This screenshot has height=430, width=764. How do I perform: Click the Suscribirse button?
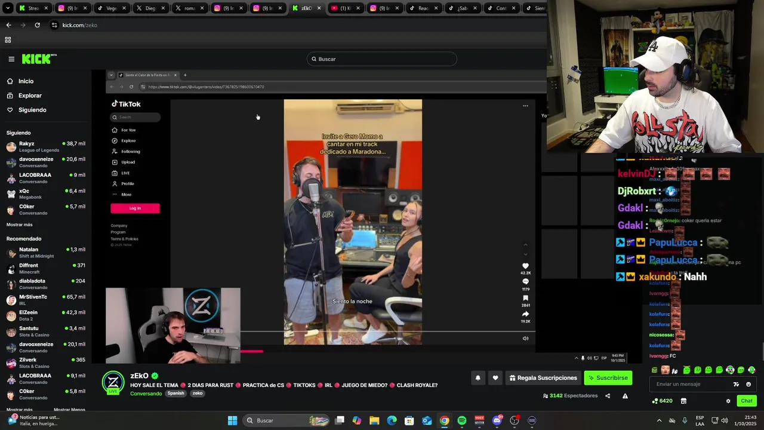[608, 378]
